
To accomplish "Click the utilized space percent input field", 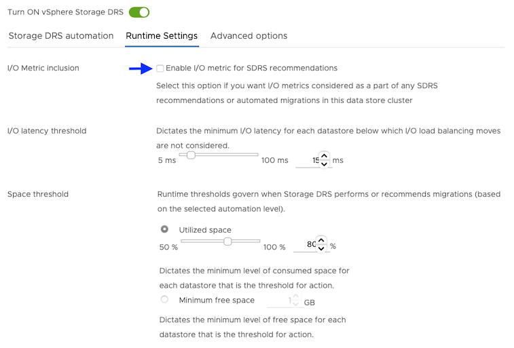I will tap(306, 245).
